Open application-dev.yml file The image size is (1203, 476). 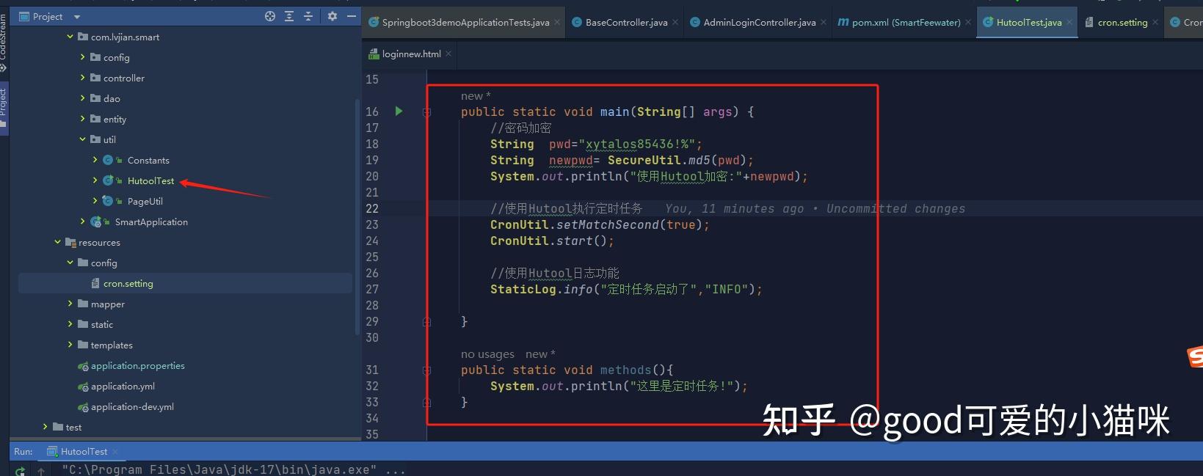[132, 406]
